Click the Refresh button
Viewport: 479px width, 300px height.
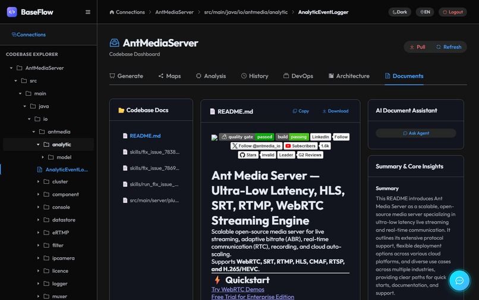tap(449, 47)
